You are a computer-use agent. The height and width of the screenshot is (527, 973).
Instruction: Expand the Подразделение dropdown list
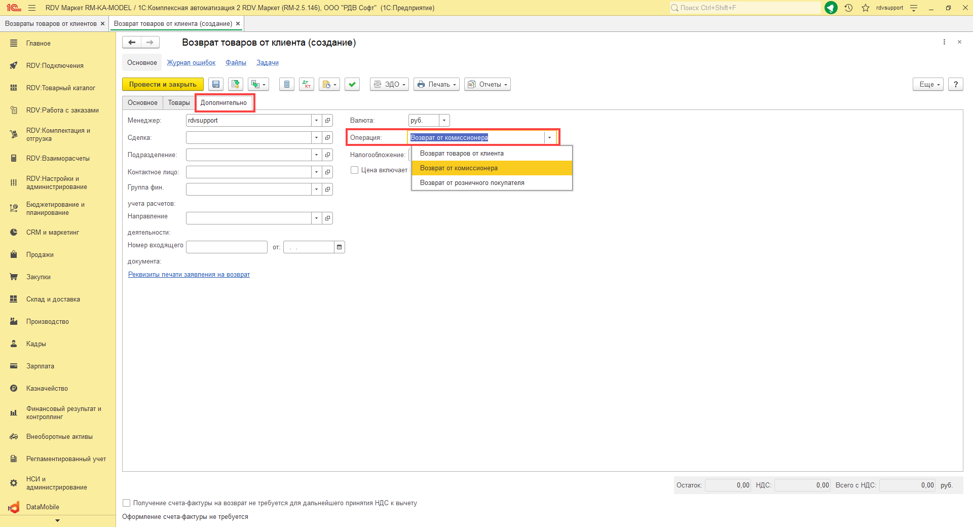tap(316, 155)
